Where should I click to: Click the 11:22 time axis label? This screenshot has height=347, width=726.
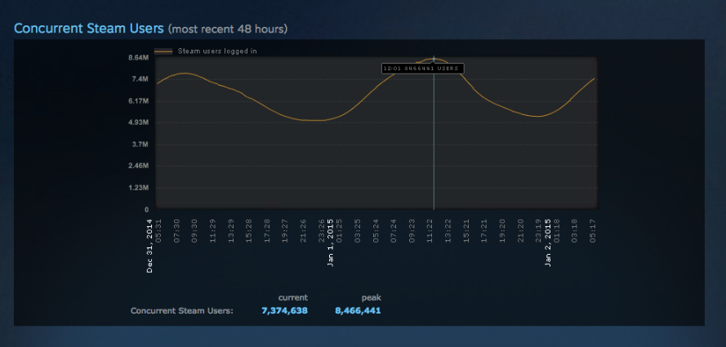(x=430, y=230)
